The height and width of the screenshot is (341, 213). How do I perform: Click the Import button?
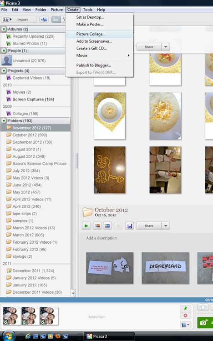(x=19, y=20)
